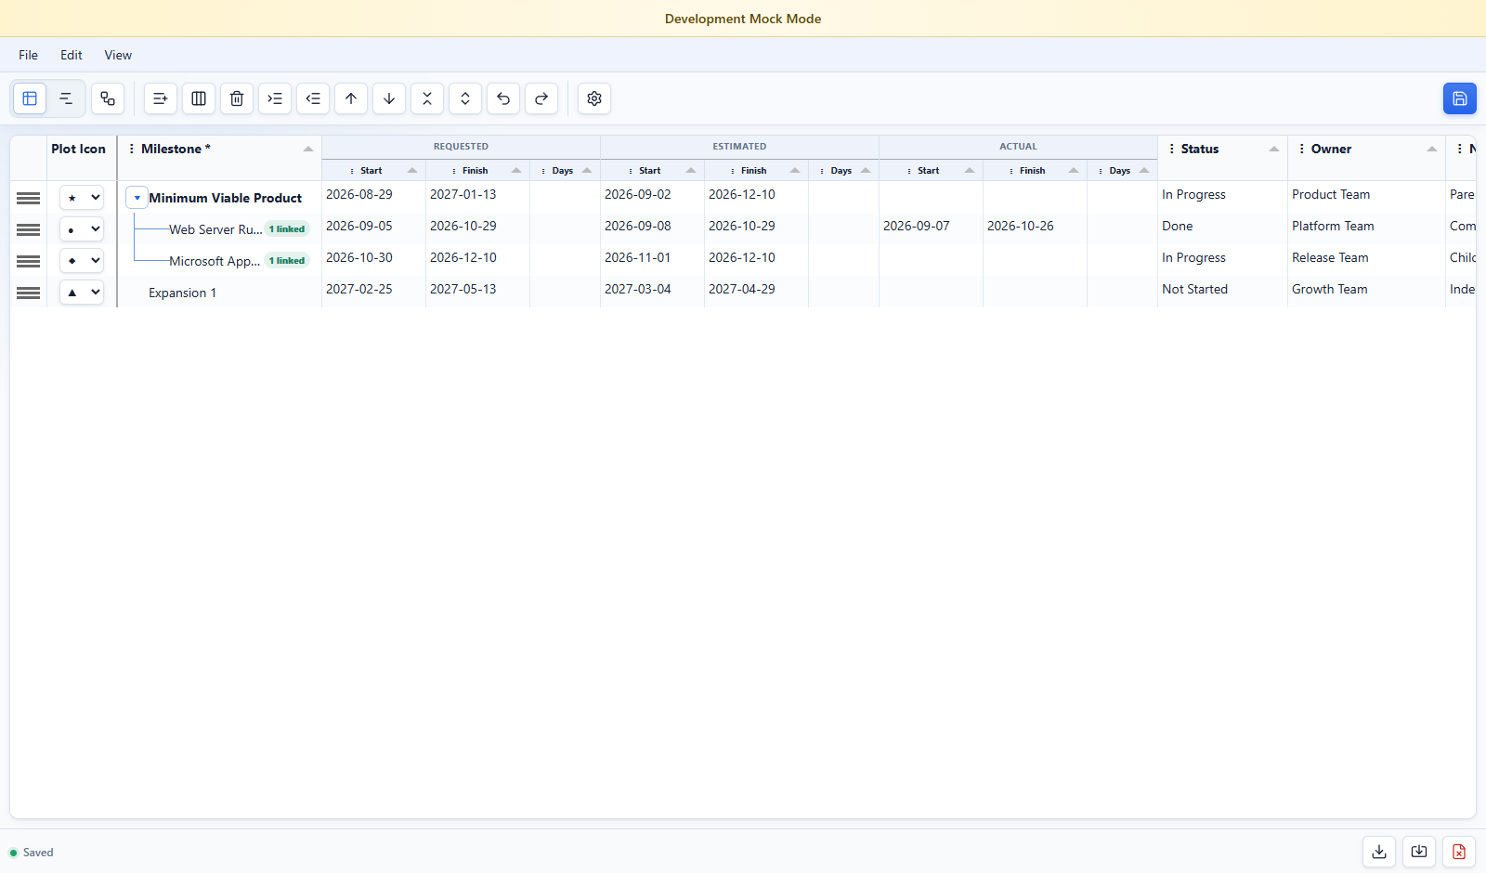The height and width of the screenshot is (873, 1486).
Task: Collapse the Minimum Viable Product group
Action: pos(137,198)
